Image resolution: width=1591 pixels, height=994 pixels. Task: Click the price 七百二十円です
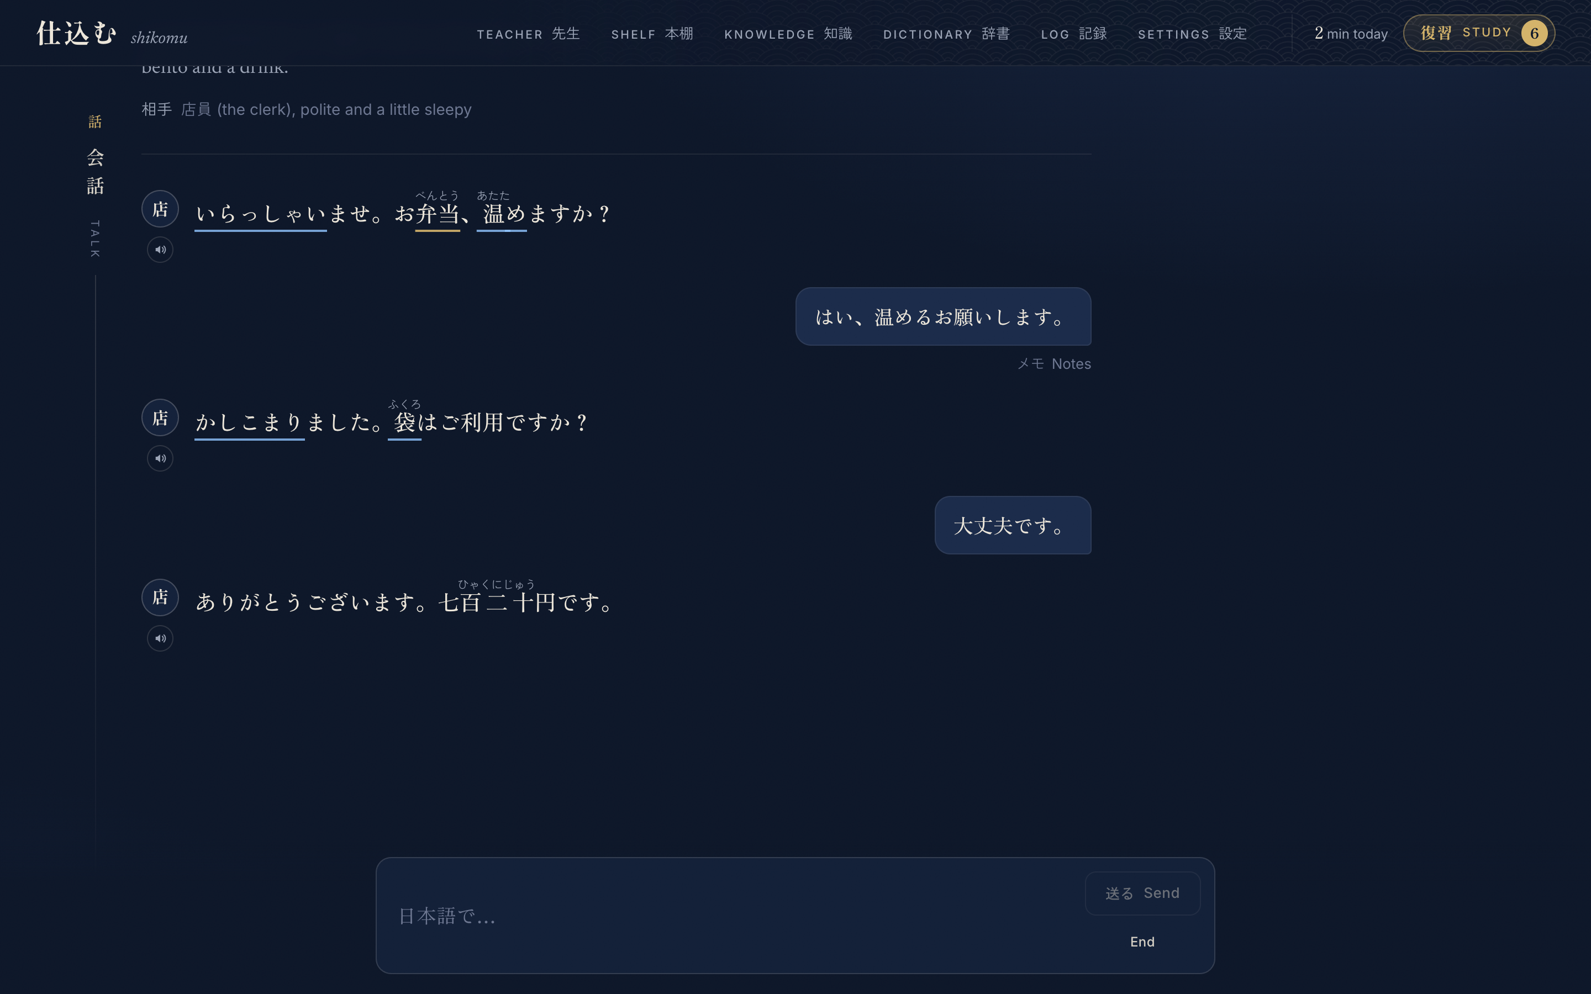526,602
